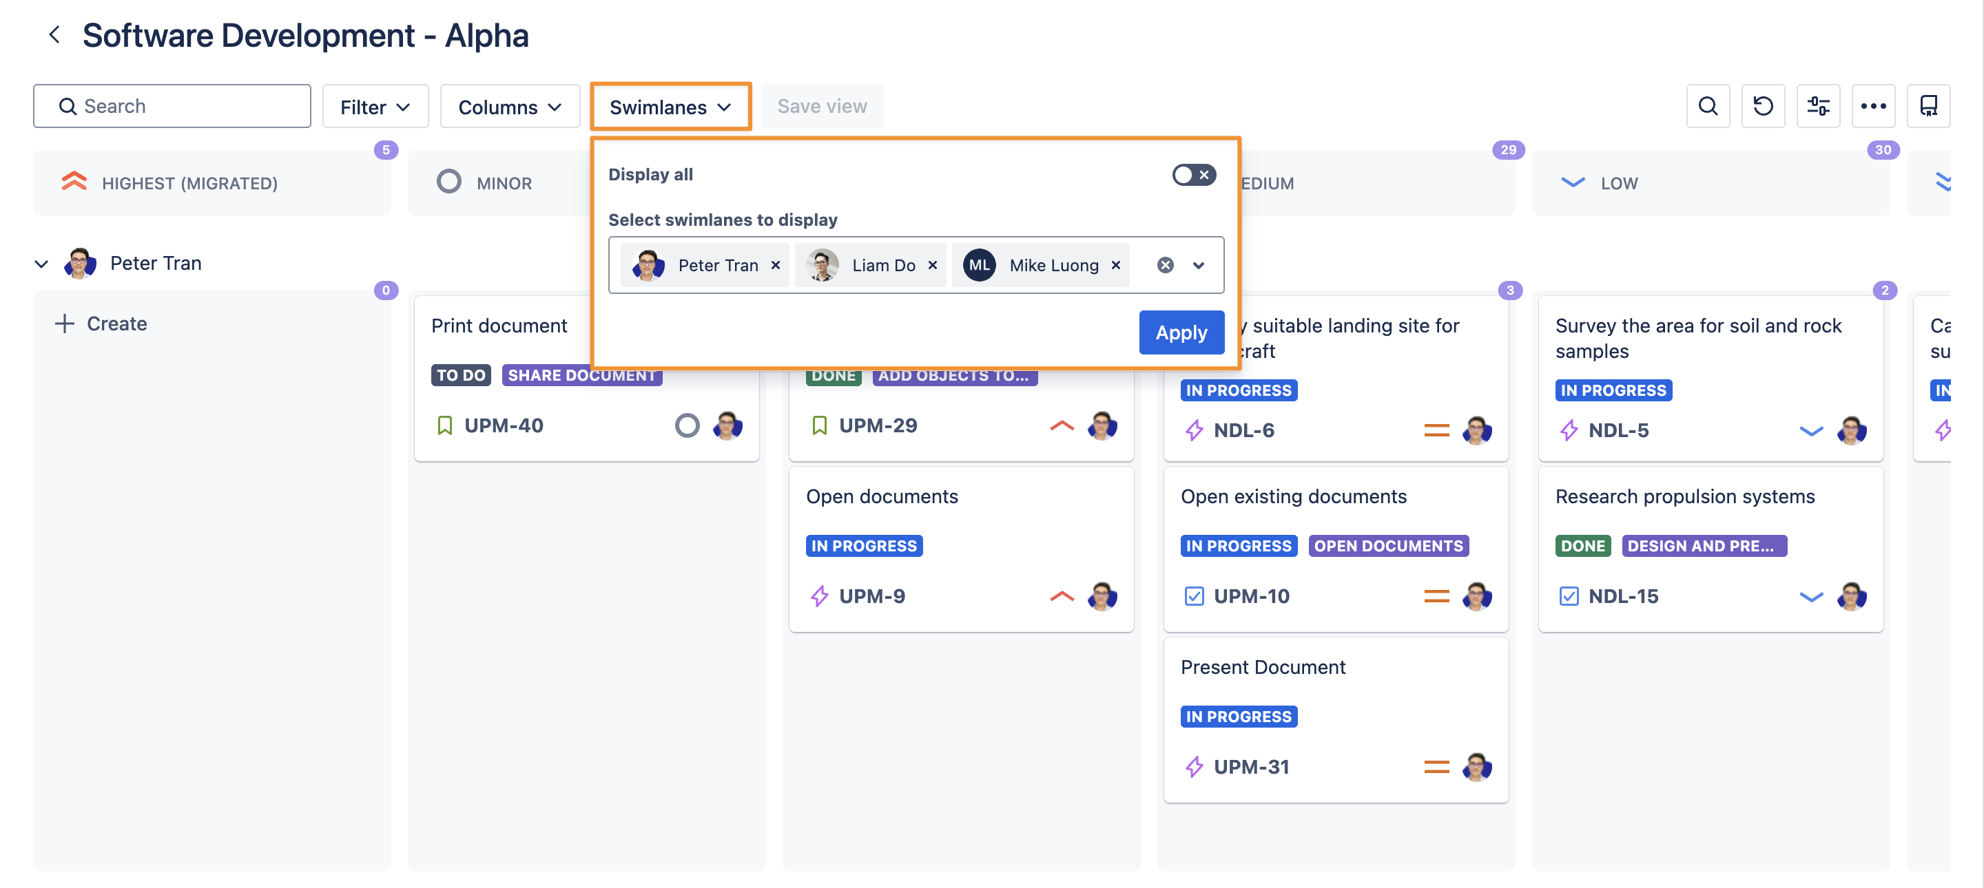The image size is (1984, 888).
Task: Click the refresh board icon
Action: [1762, 106]
